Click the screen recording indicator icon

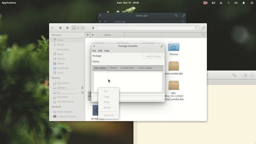[205, 3]
